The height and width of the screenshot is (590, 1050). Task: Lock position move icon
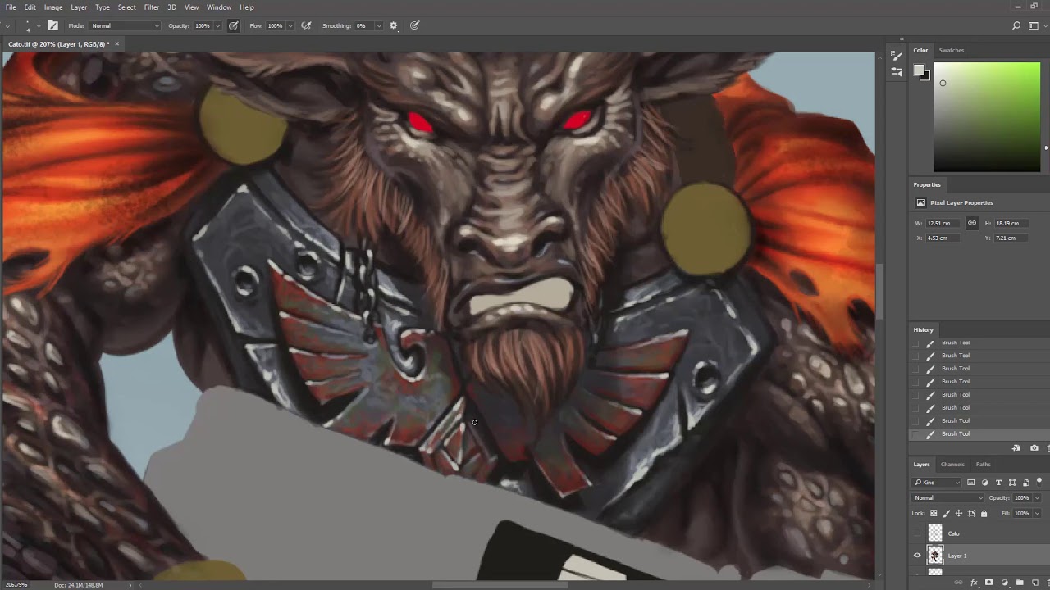click(959, 514)
